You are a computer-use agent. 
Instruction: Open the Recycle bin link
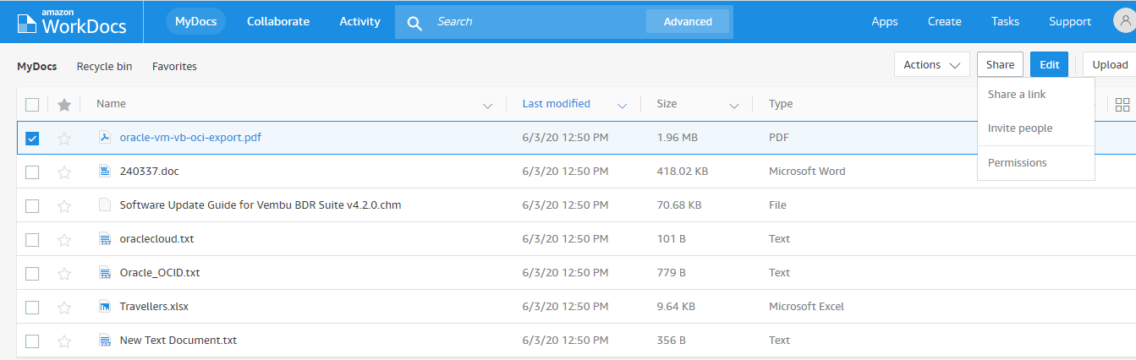(x=104, y=66)
